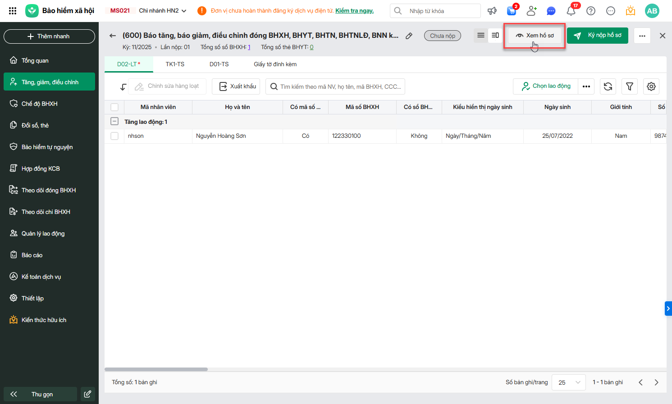Open the AB user avatar menu
This screenshot has height=404, width=672.
[x=652, y=11]
